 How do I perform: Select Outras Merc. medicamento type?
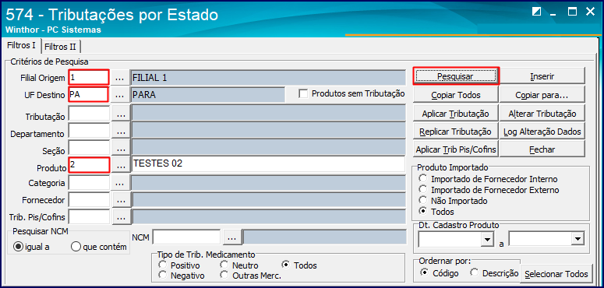(x=224, y=276)
